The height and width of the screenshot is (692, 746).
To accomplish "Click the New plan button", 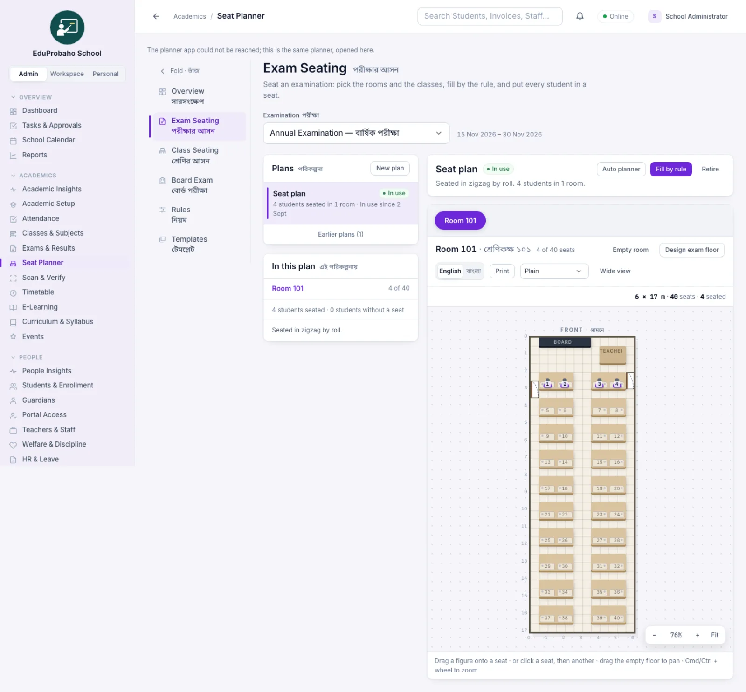I will [390, 168].
